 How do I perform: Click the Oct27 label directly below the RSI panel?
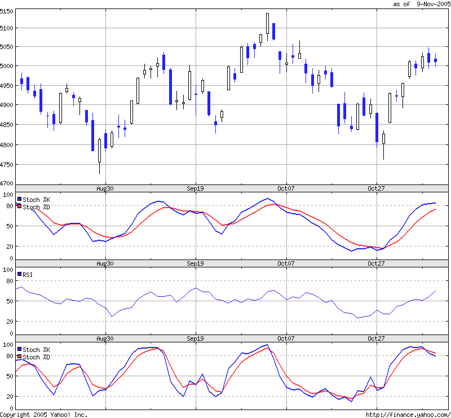(376, 338)
